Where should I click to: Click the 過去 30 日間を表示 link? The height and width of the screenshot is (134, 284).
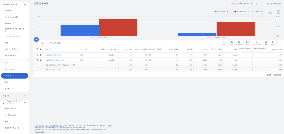(x=273, y=3)
